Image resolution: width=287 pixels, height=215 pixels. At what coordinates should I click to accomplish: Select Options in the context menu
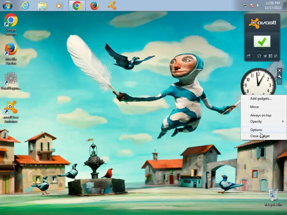tap(263, 130)
